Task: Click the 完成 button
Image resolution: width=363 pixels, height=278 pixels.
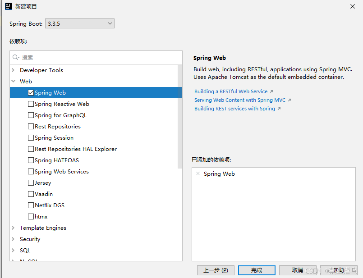Action: tap(257, 270)
